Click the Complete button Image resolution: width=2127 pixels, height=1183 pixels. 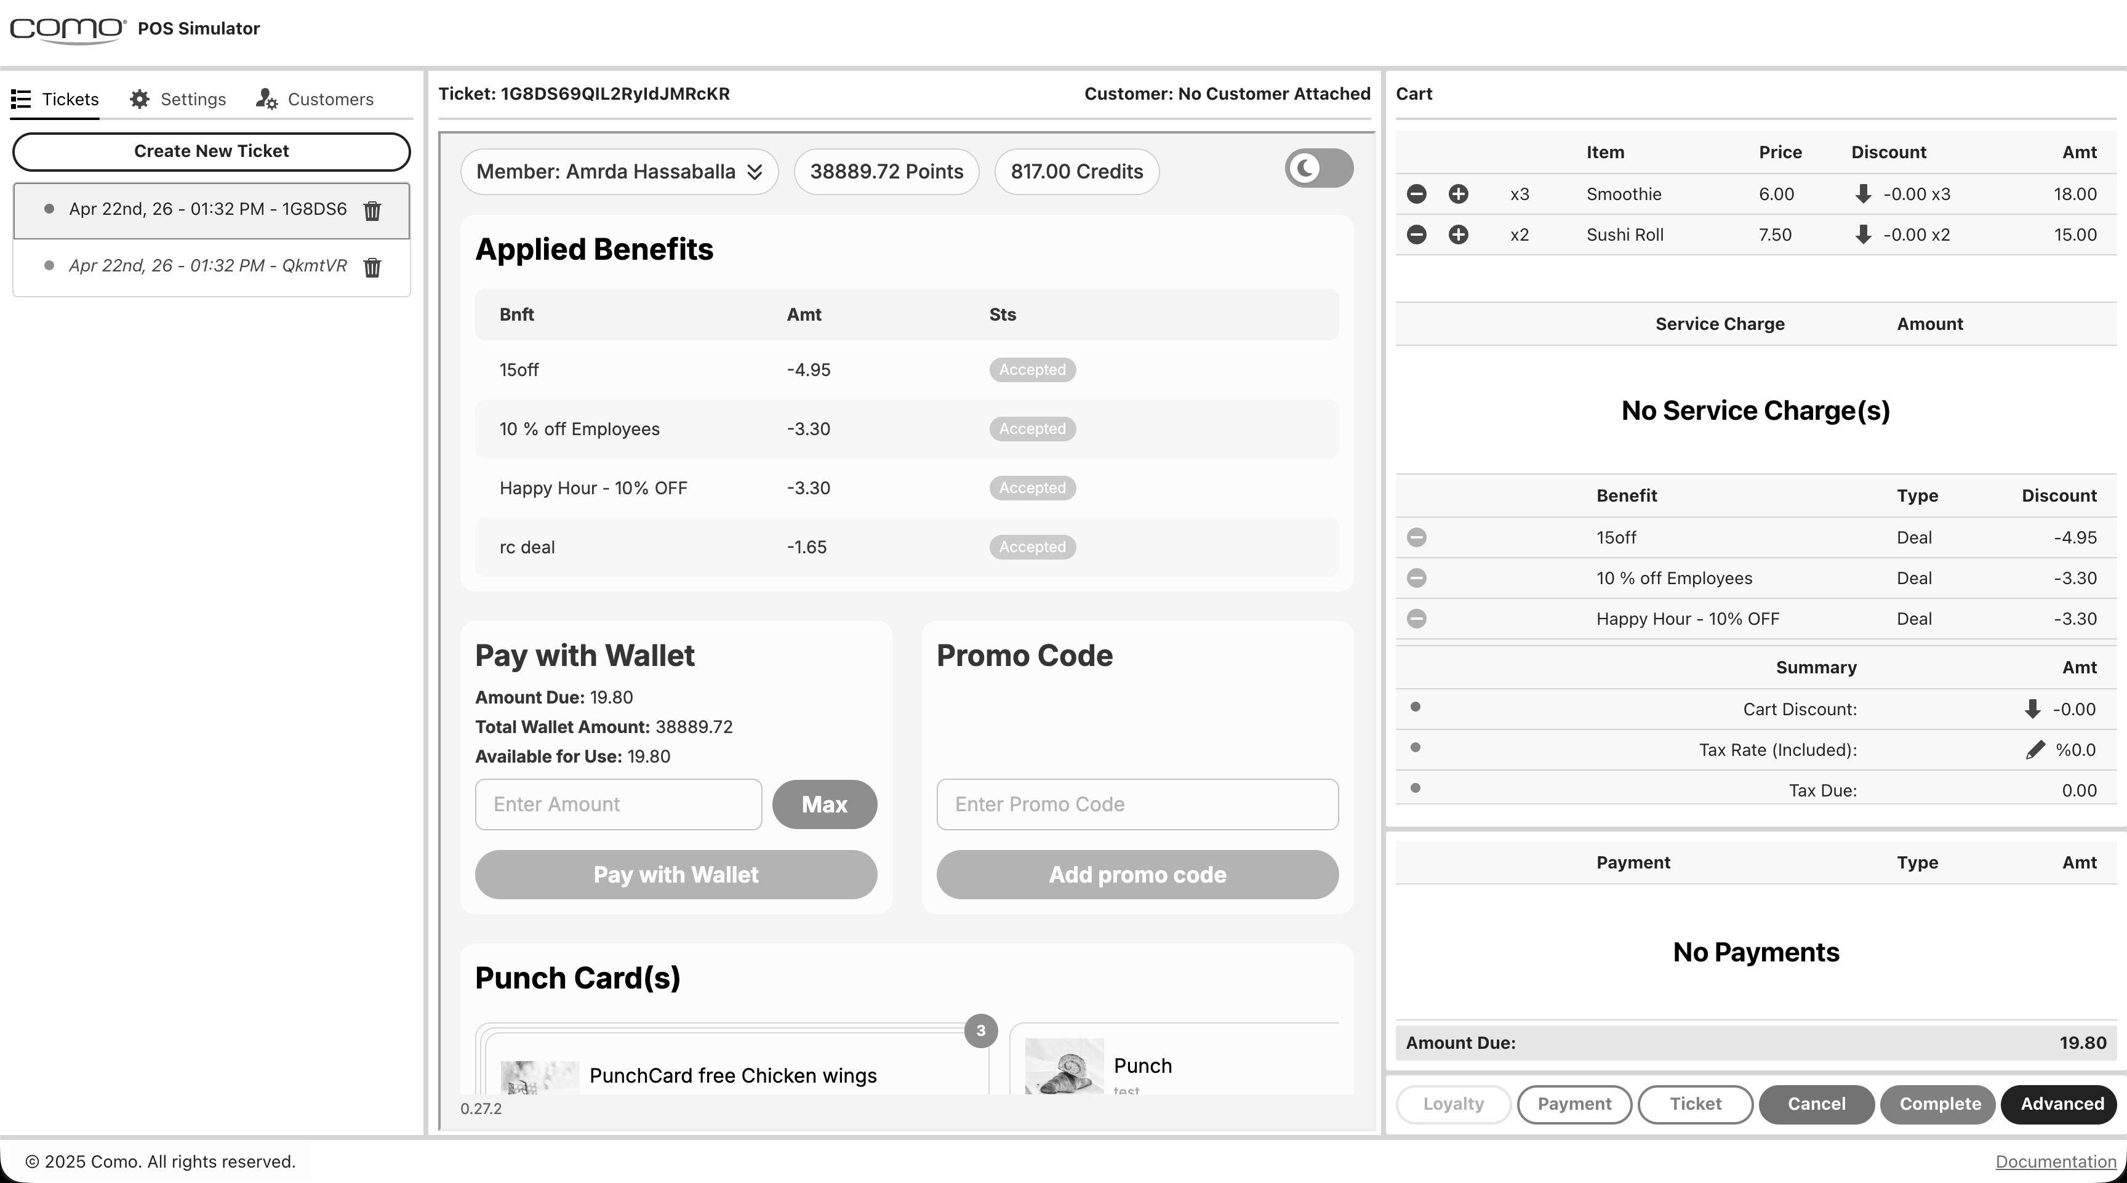point(1939,1104)
